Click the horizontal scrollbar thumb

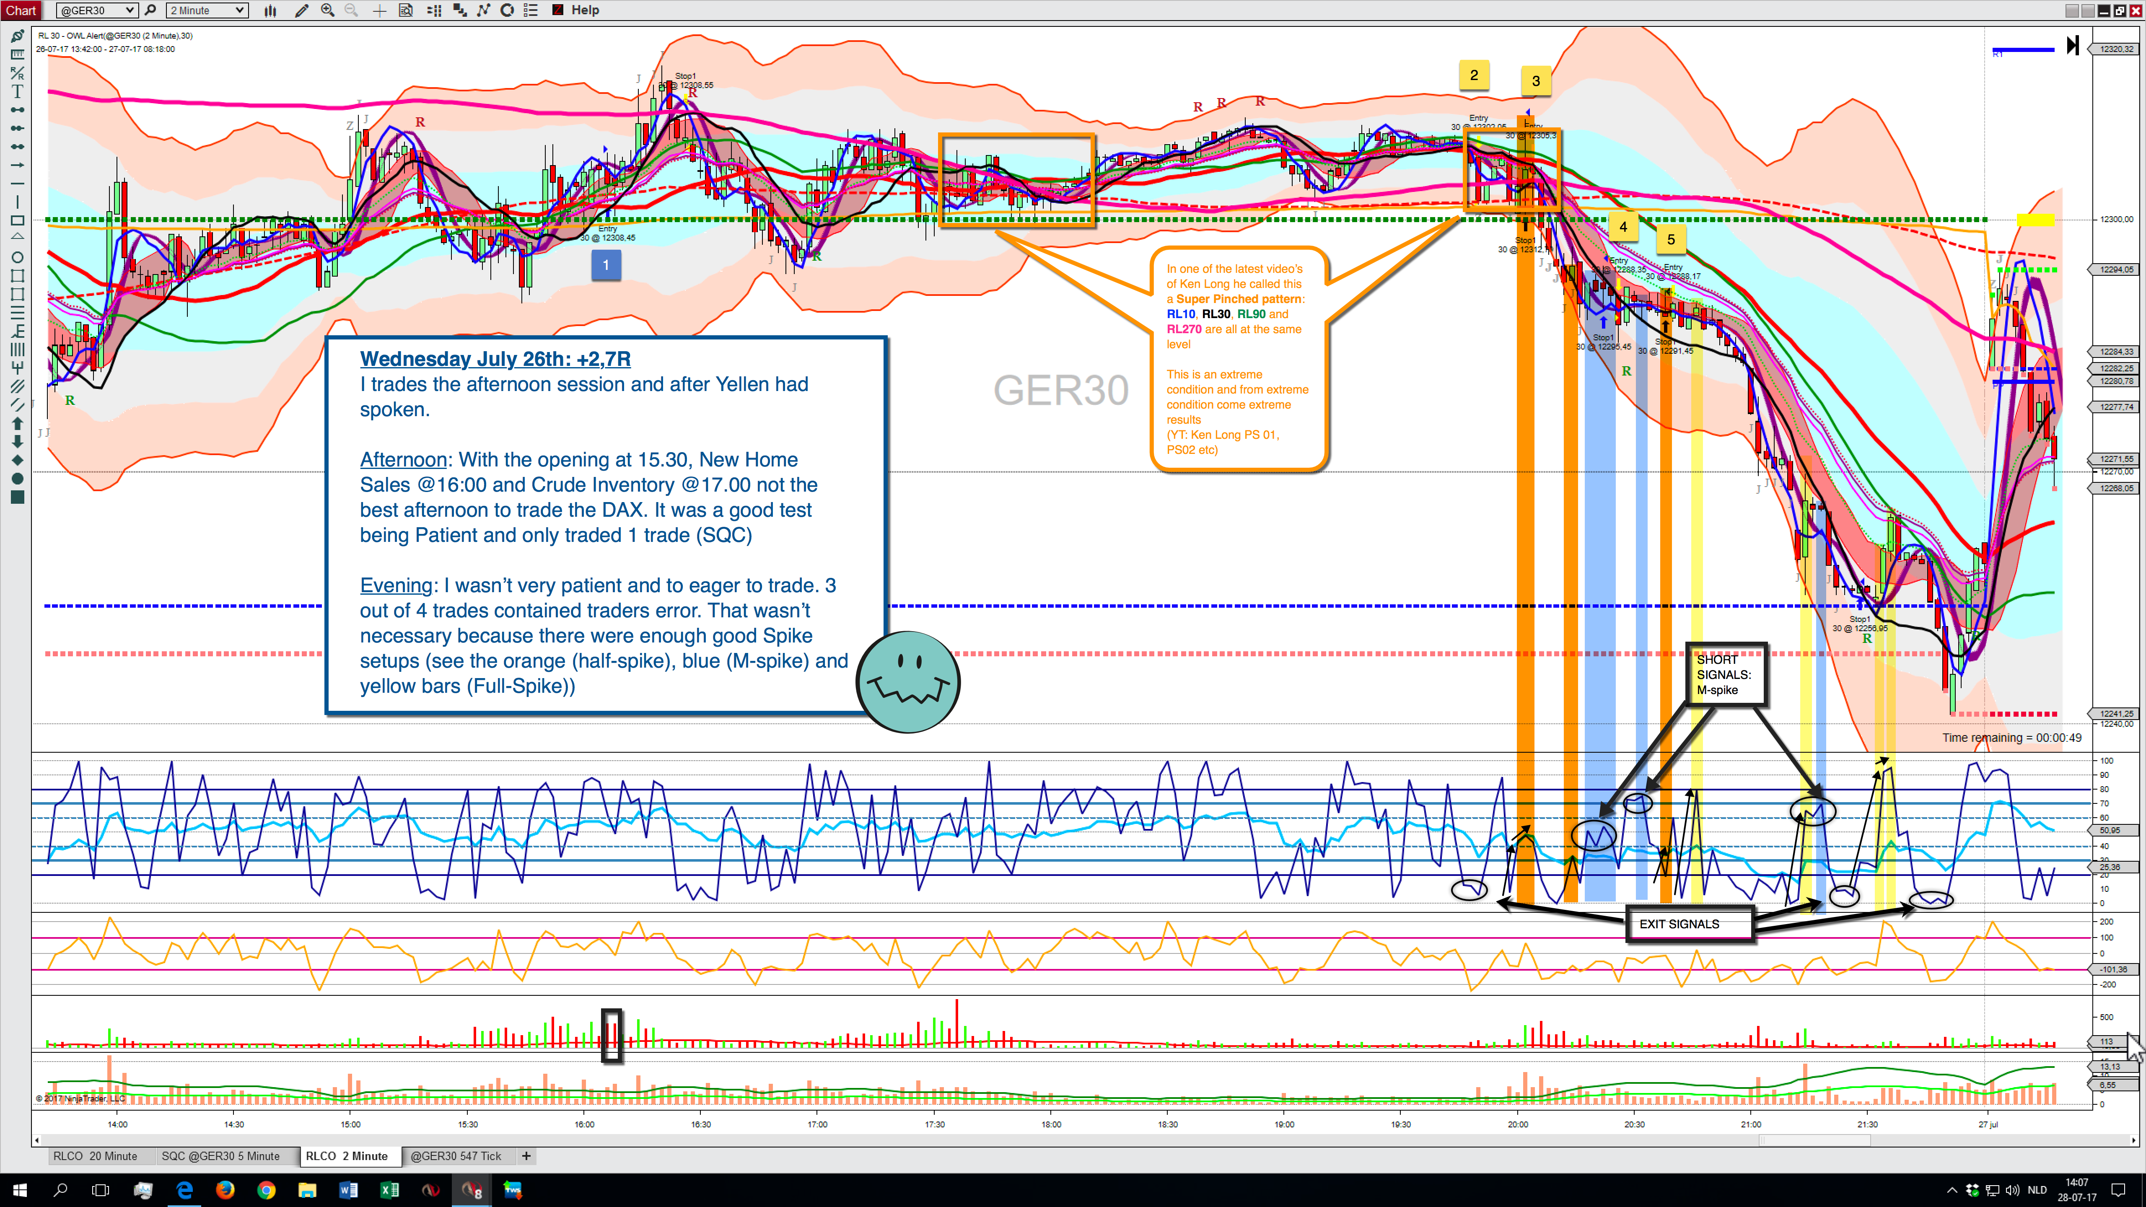[x=1814, y=1140]
